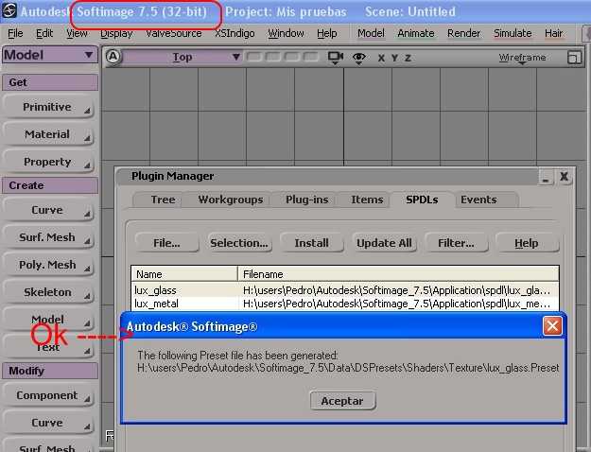Click the File... button in Plugin Manager
Viewport: 591px width, 452px height.
tap(166, 243)
